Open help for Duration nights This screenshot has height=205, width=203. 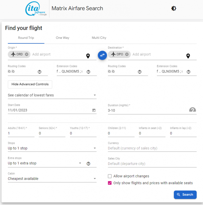pyautogui.click(x=192, y=110)
